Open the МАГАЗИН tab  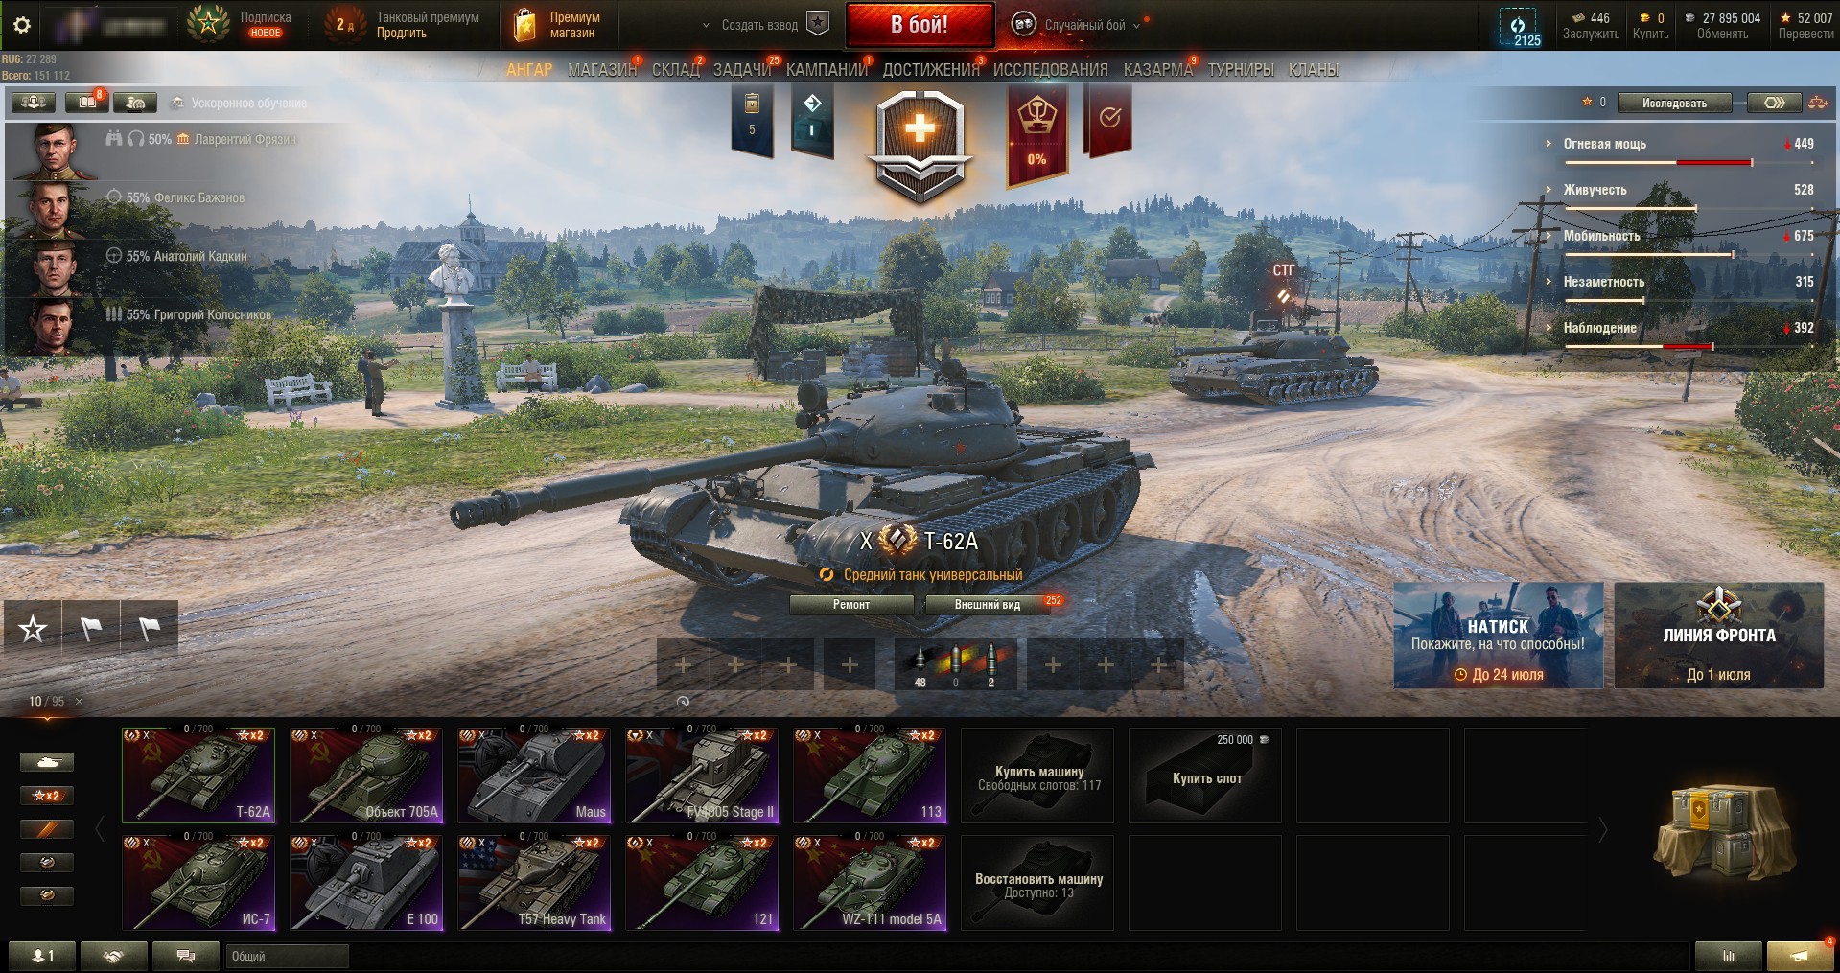(602, 70)
